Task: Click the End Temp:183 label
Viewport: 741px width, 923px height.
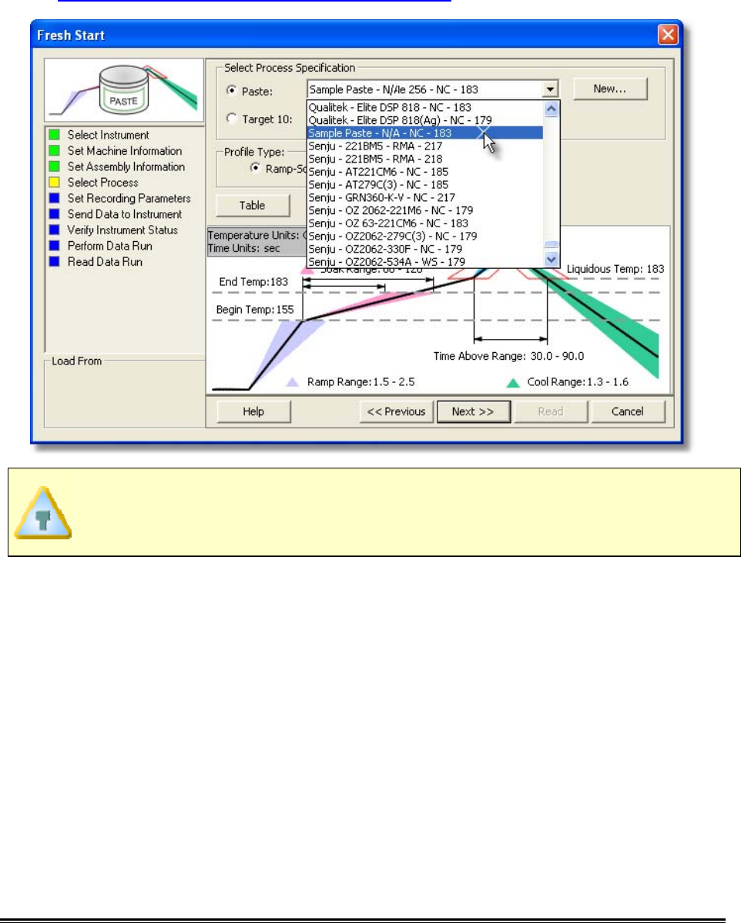Action: point(253,282)
